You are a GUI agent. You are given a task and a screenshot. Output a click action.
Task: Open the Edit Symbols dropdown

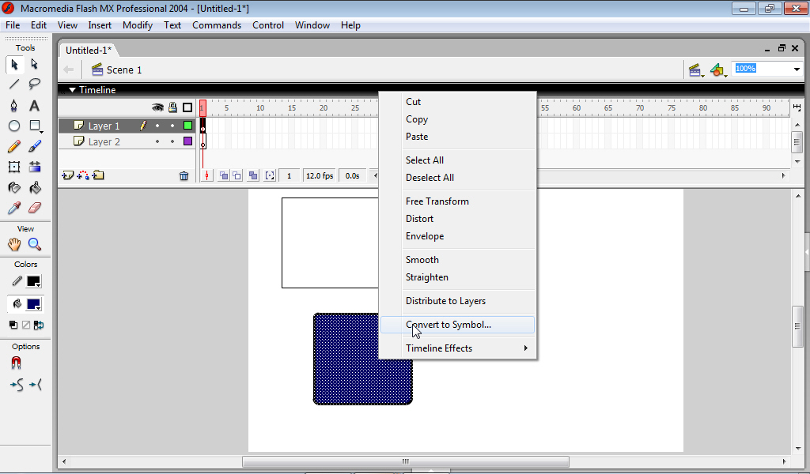point(718,70)
